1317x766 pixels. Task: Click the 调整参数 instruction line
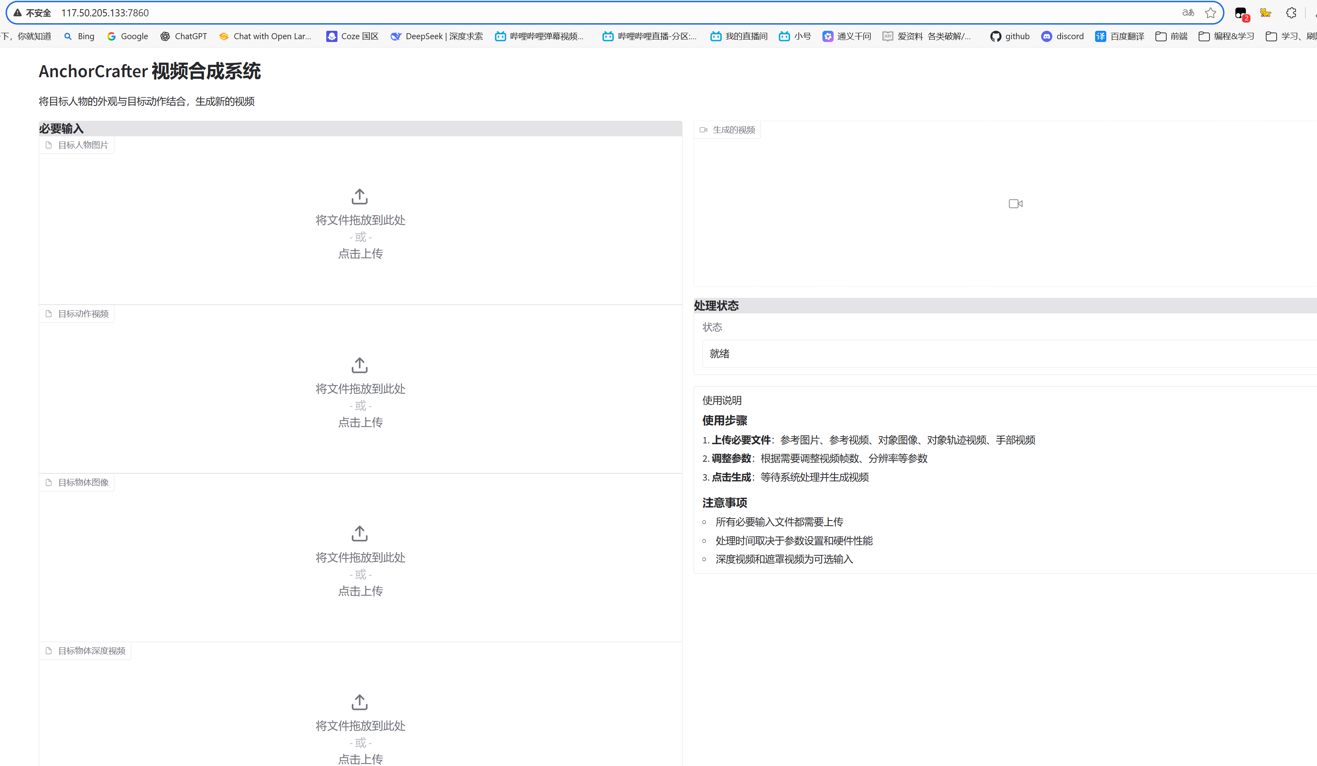pos(815,458)
